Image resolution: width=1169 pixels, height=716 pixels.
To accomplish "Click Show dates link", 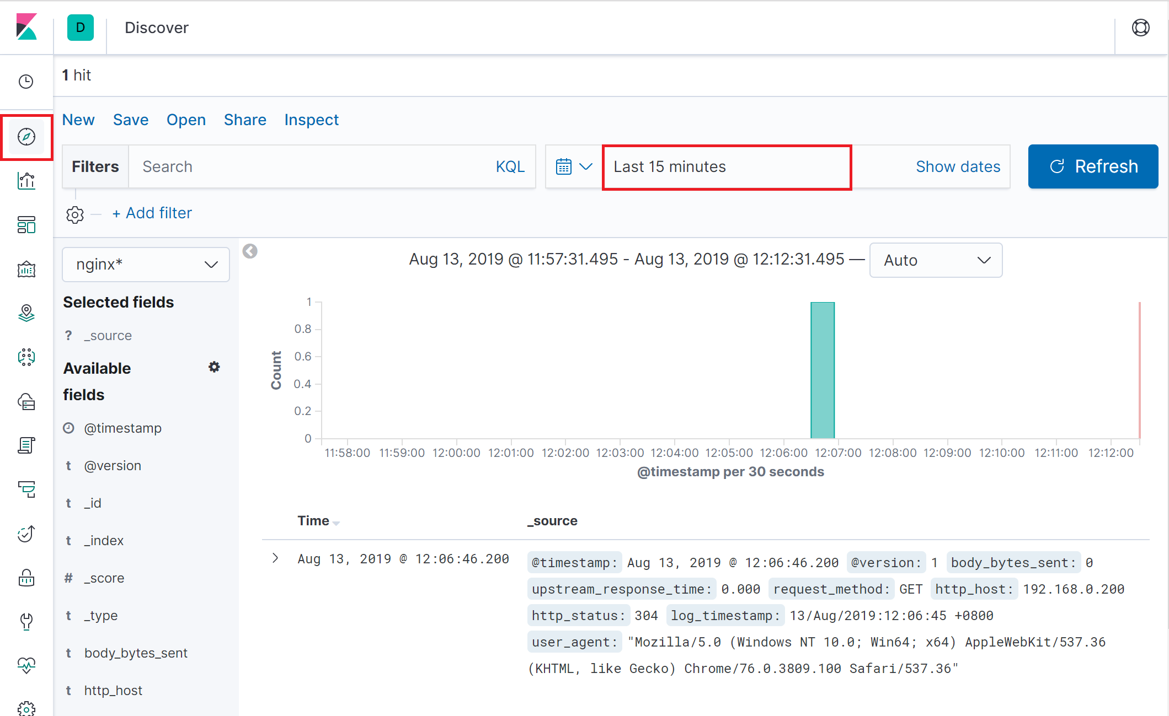I will [958, 166].
